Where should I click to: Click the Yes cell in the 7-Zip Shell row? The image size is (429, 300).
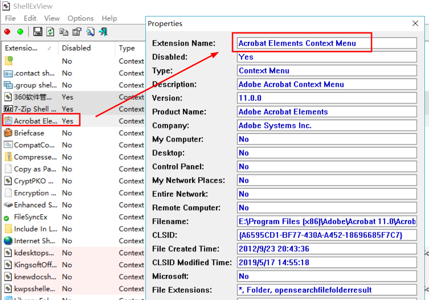pos(67,109)
